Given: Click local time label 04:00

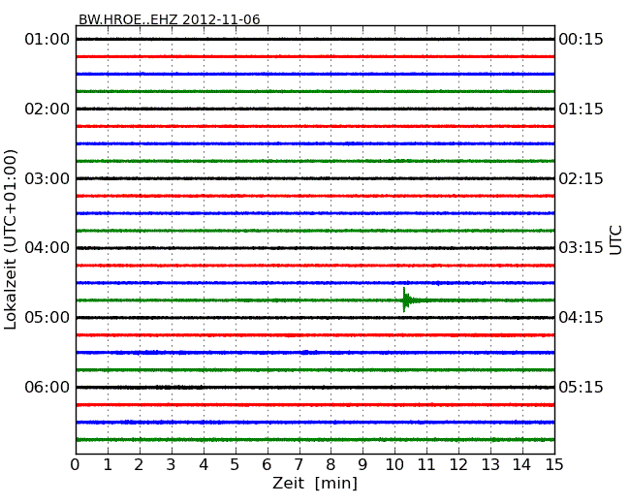Looking at the screenshot, I should (47, 247).
